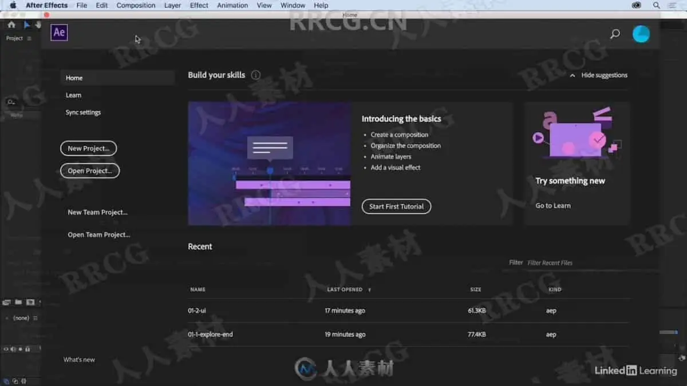Start the first tutorial

(x=396, y=206)
